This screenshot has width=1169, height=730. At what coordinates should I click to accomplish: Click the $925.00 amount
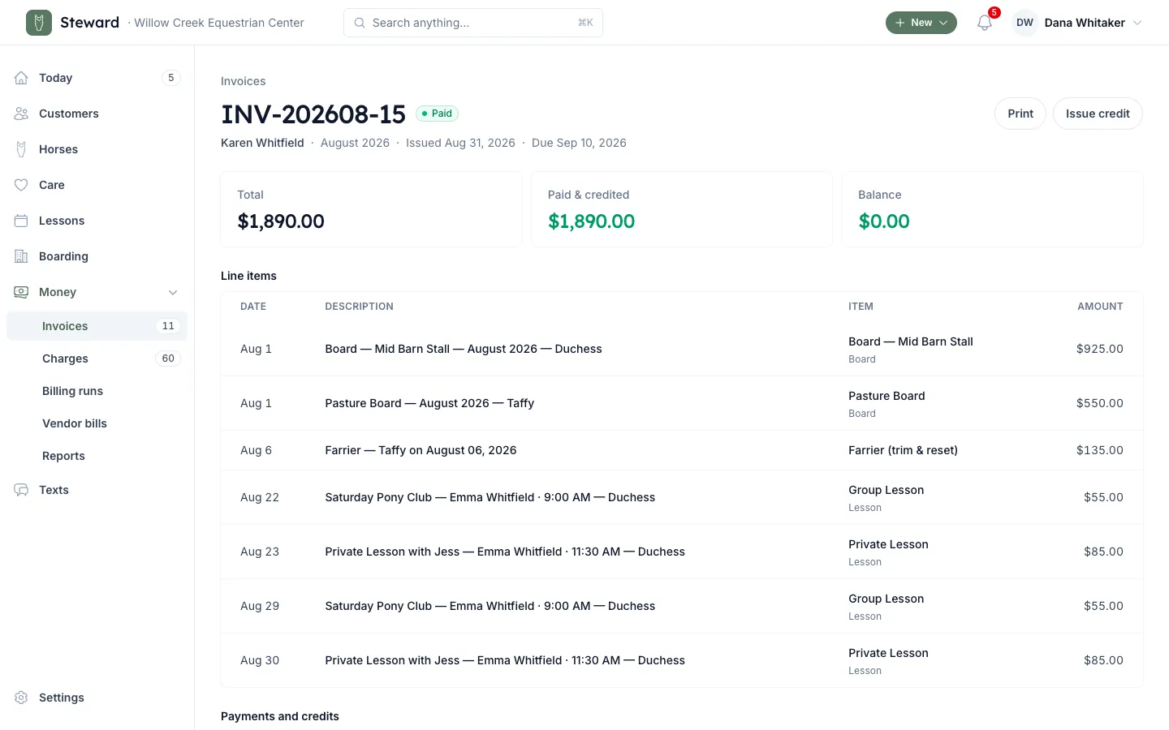click(1100, 349)
